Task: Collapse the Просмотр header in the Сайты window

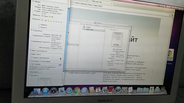Action: coord(109,29)
